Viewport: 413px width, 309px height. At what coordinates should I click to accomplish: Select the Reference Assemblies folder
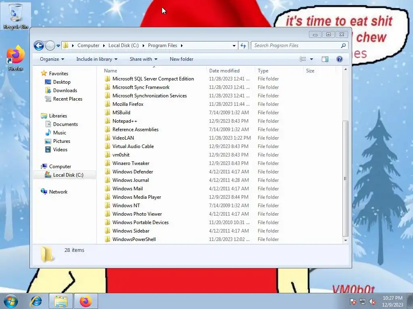point(136,130)
